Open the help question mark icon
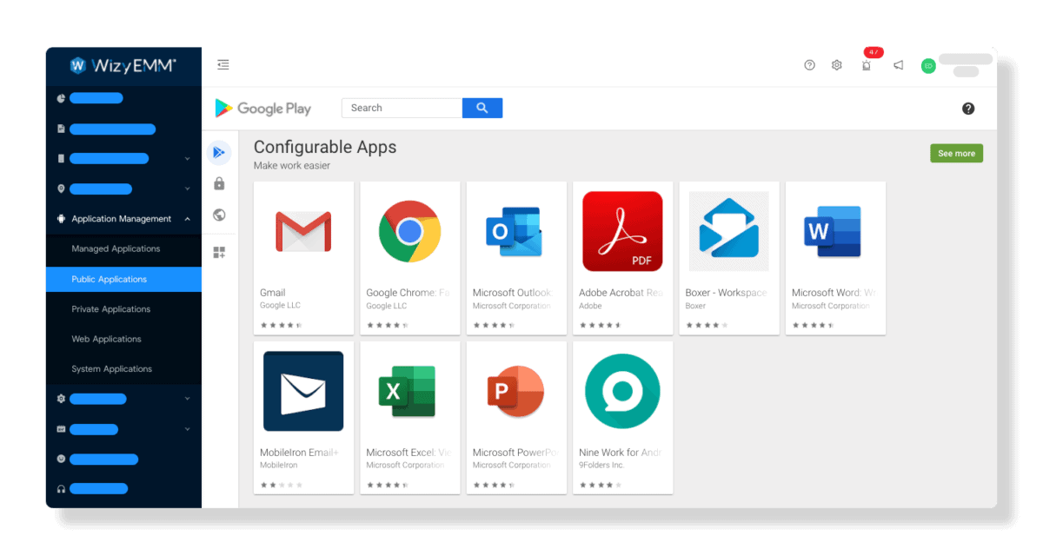The image size is (1043, 556). [x=809, y=64]
